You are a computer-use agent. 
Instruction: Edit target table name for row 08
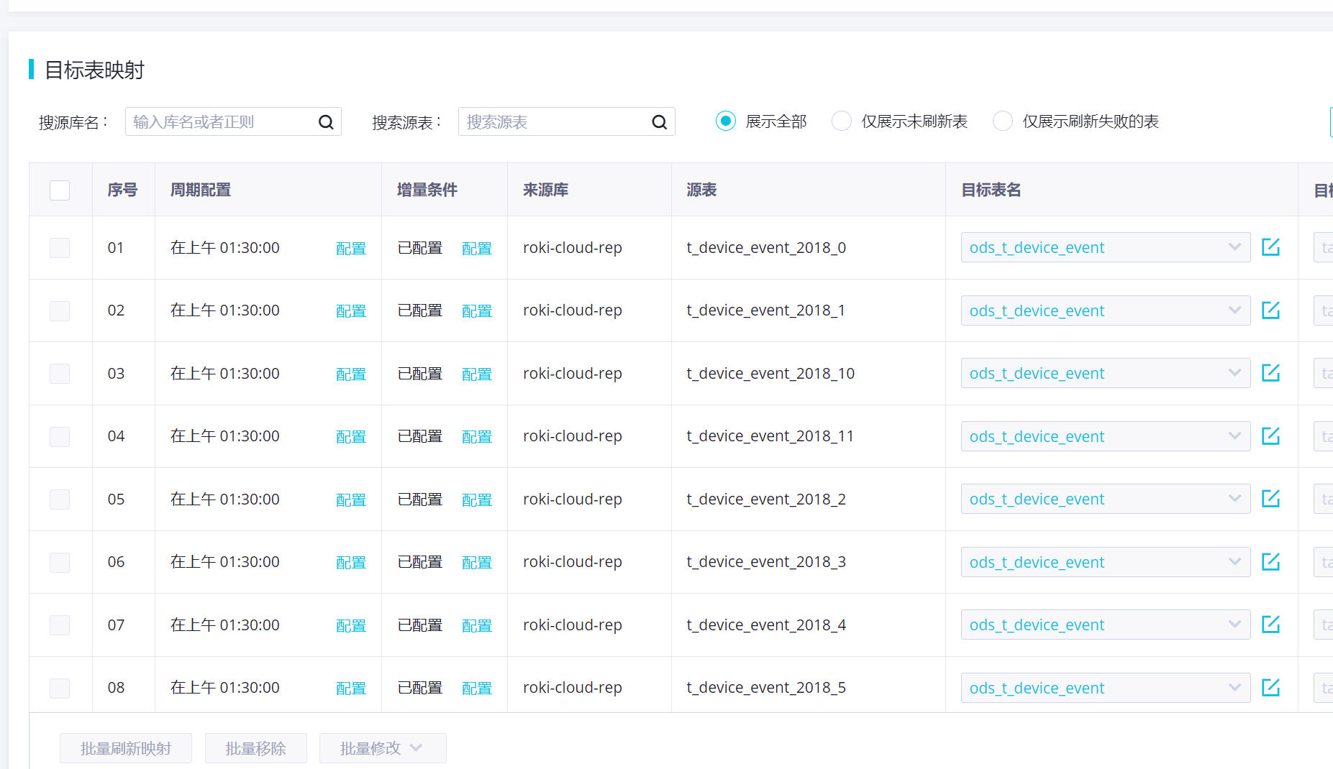tap(1271, 688)
